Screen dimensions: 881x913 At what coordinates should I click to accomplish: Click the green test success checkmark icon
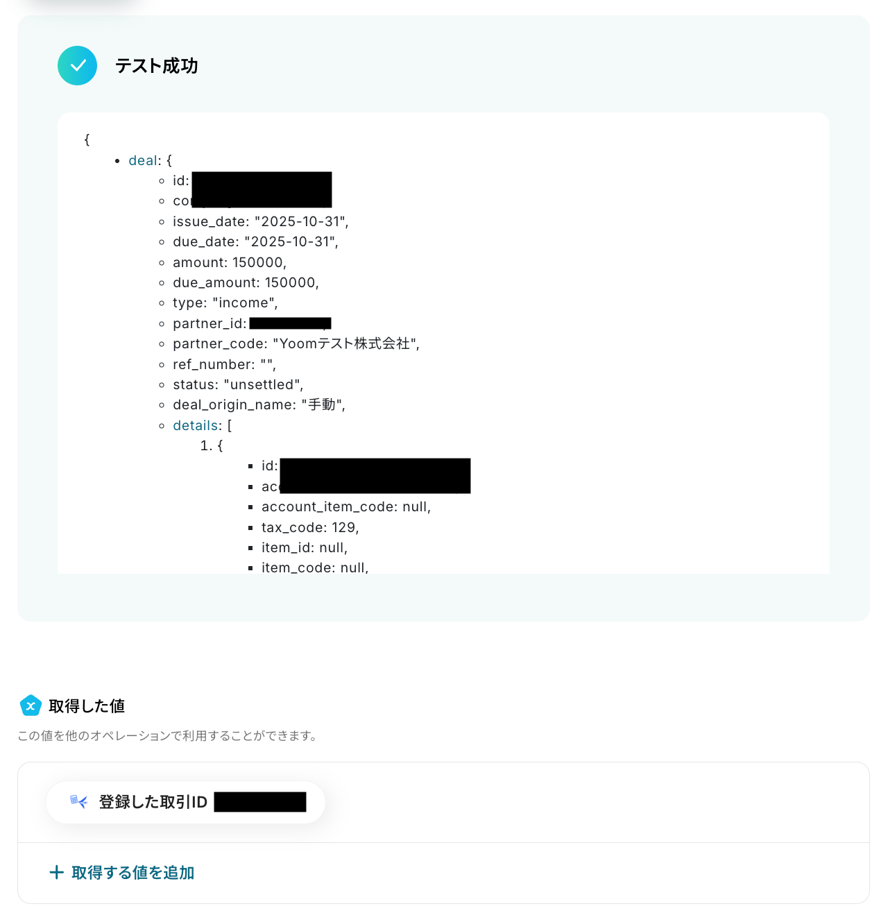point(78,66)
